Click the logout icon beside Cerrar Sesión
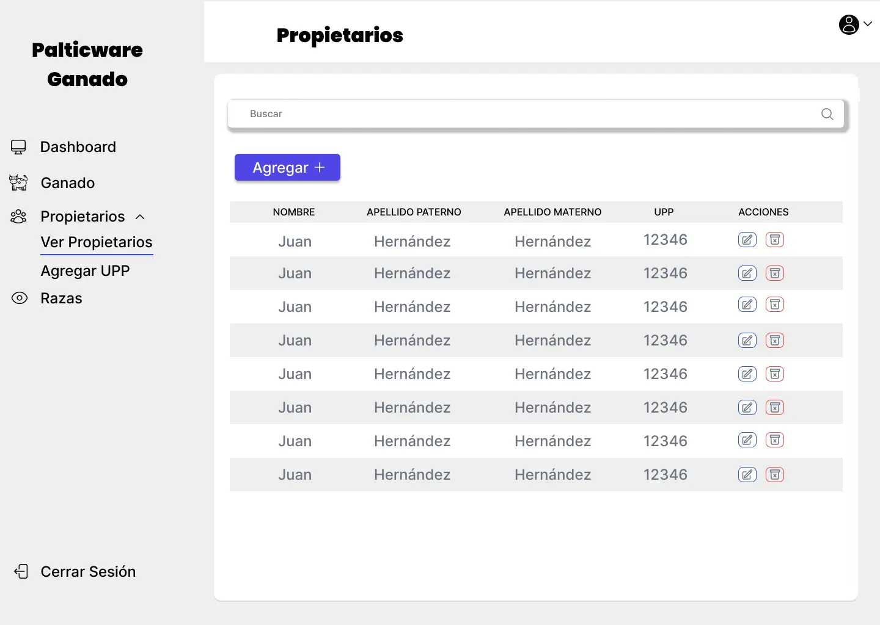This screenshot has width=880, height=625. pos(21,571)
